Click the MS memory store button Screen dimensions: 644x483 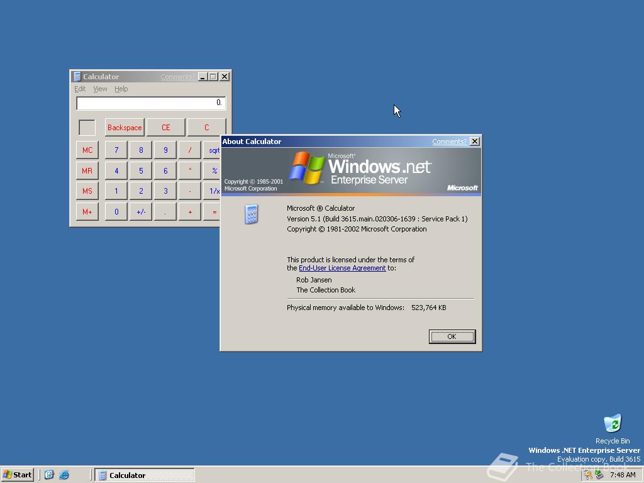(x=87, y=191)
